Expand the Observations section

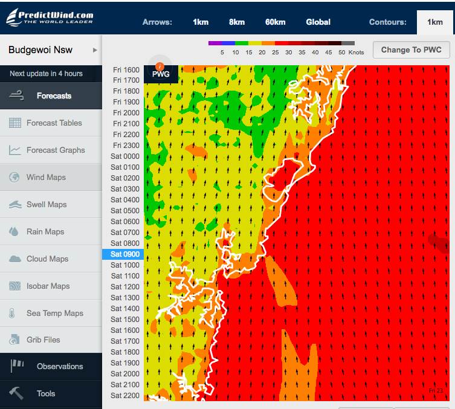click(x=51, y=367)
